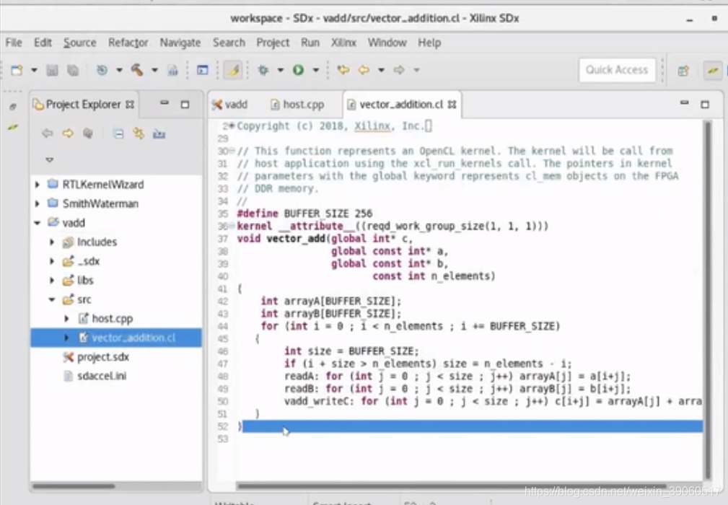This screenshot has width=728, height=505.
Task: Open the New wizard dropdown arrow
Action: 34,70
